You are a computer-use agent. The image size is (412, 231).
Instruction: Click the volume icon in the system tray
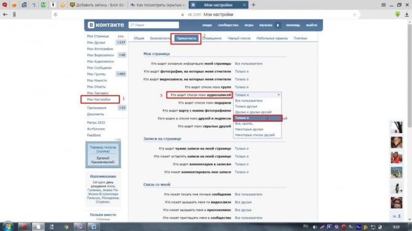pos(314,227)
